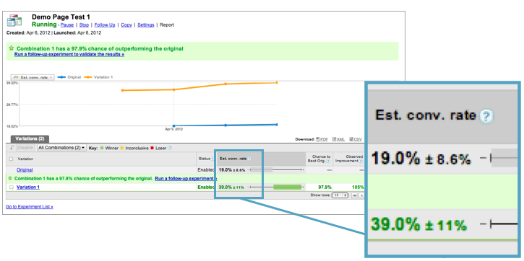Click 'Run a follow-up experiment to validate the results'
Image resolution: width=524 pixels, height=261 pixels.
coord(69,54)
